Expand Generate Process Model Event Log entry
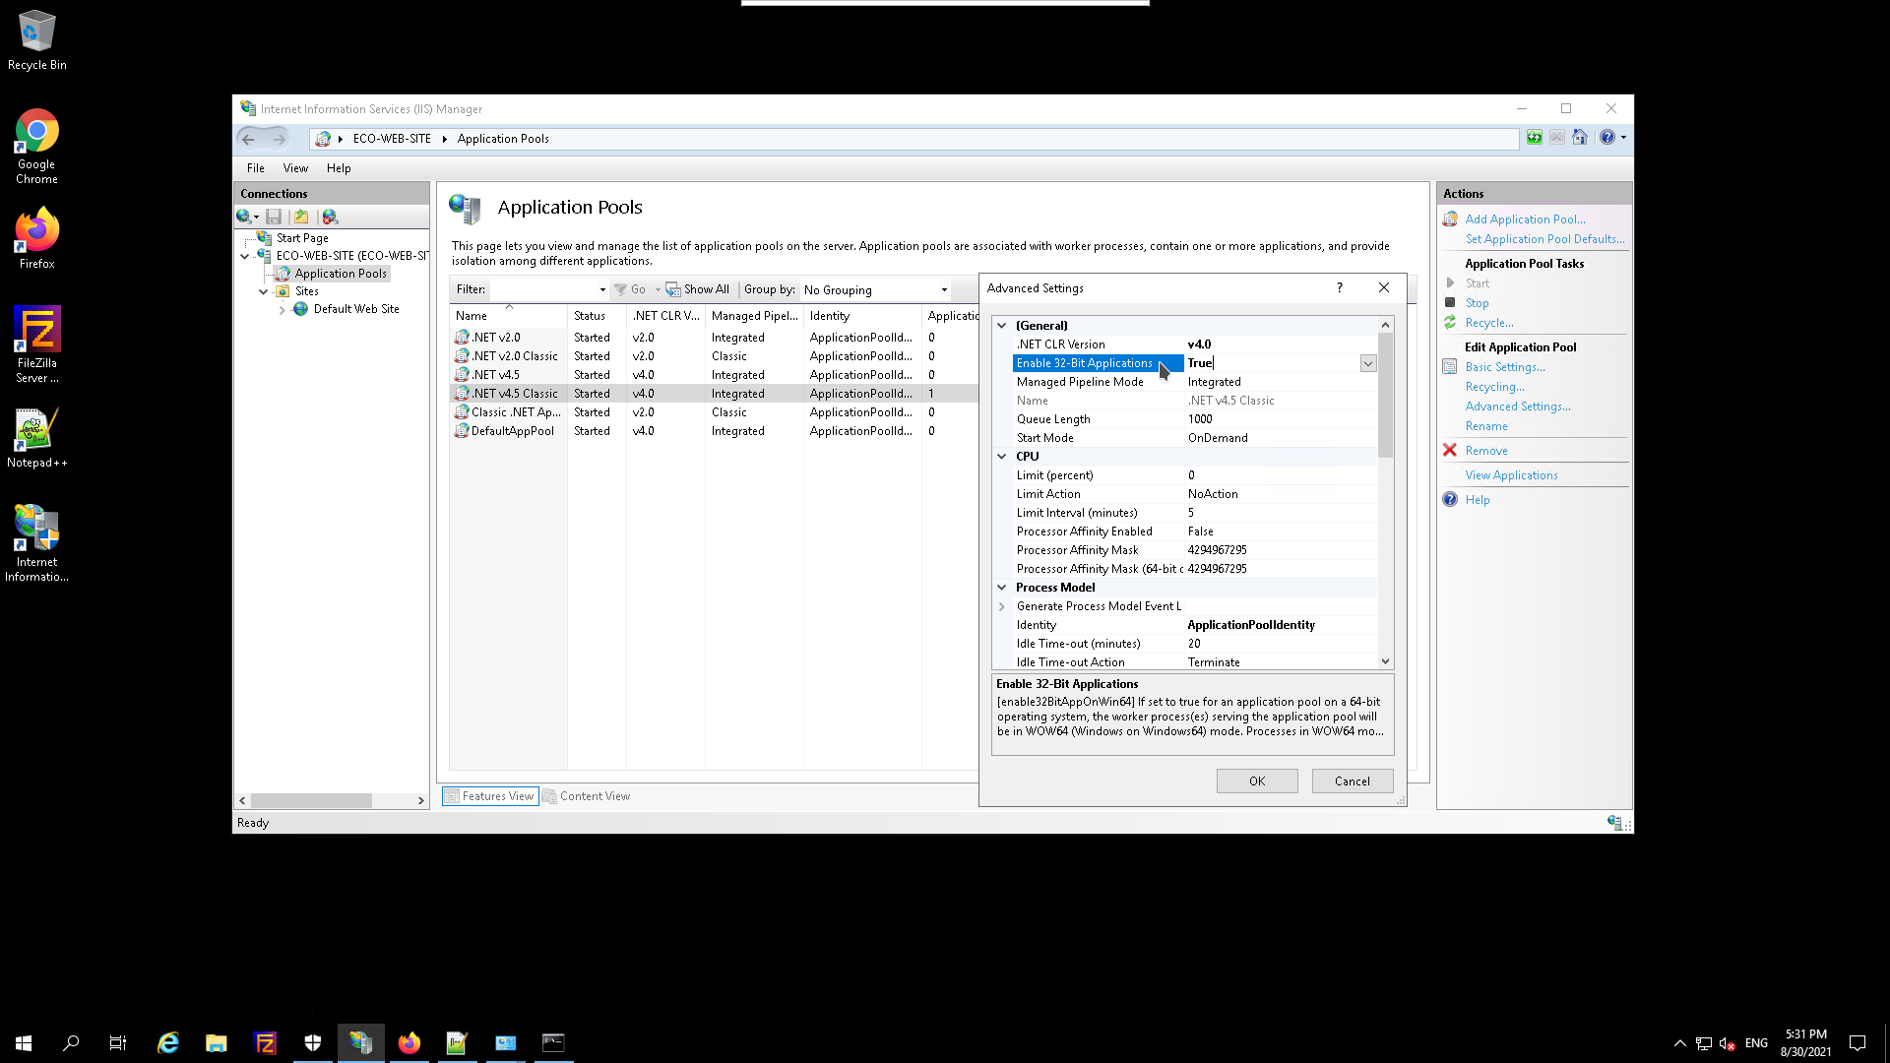This screenshot has height=1063, width=1890. tap(1002, 606)
